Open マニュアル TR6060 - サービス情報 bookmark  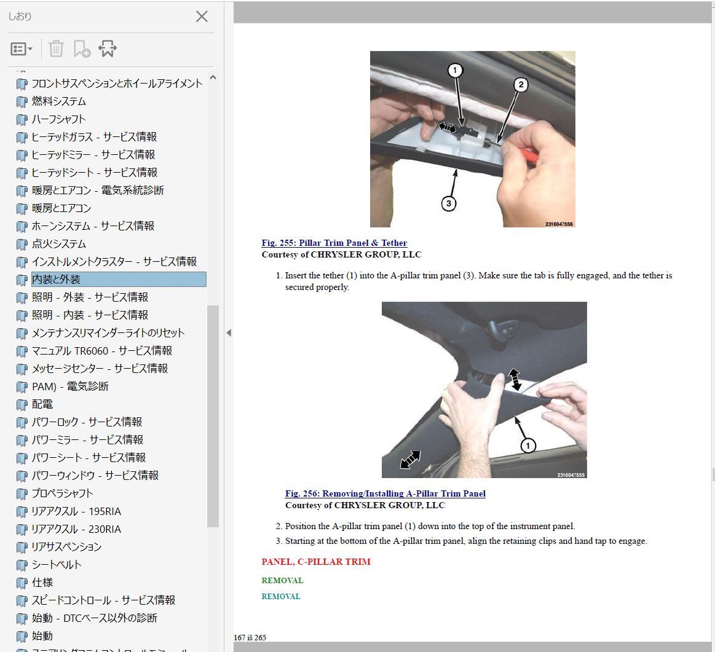(x=101, y=351)
